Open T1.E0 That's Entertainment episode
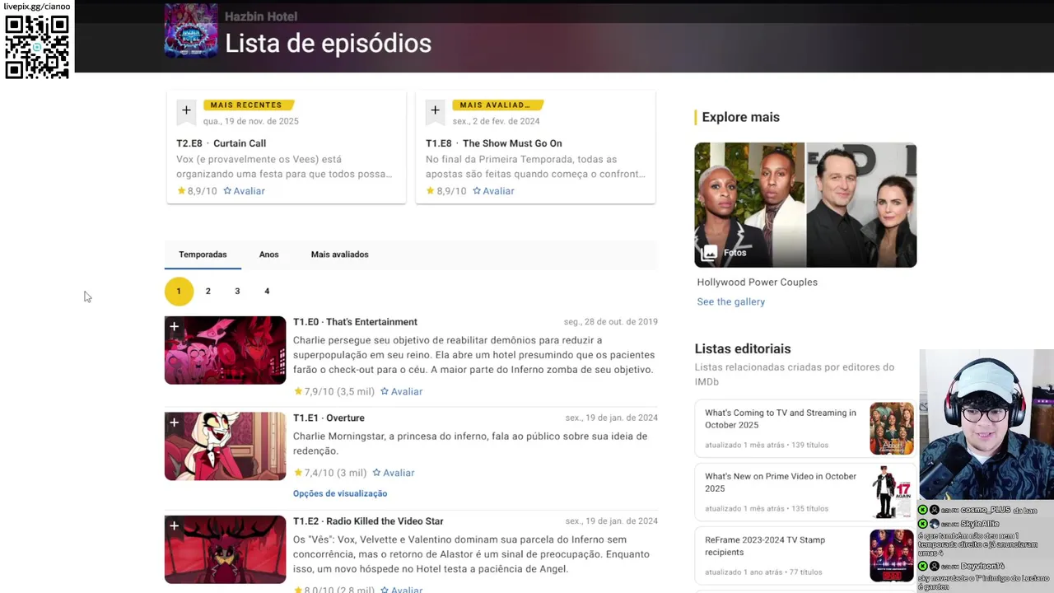This screenshot has height=593, width=1054. pyautogui.click(x=355, y=322)
